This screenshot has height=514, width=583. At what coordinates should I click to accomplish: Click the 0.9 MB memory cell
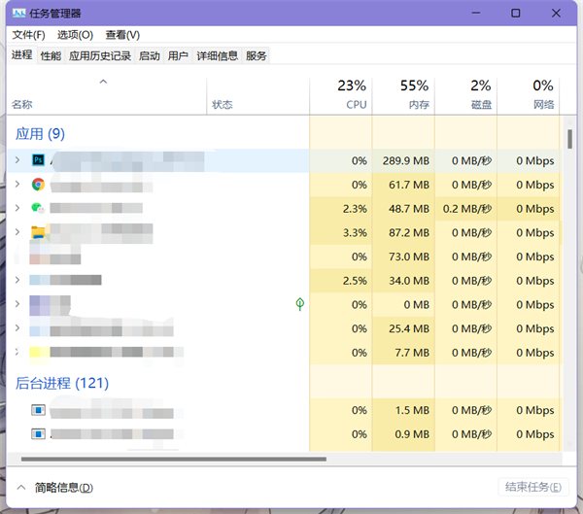[403, 434]
